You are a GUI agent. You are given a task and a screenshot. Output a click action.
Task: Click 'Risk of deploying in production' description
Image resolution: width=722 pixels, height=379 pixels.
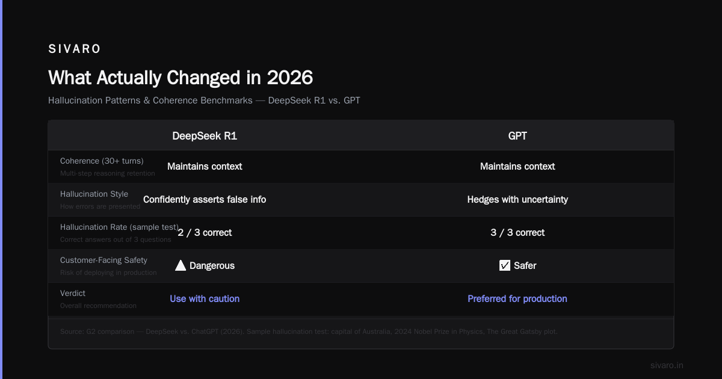(108, 273)
